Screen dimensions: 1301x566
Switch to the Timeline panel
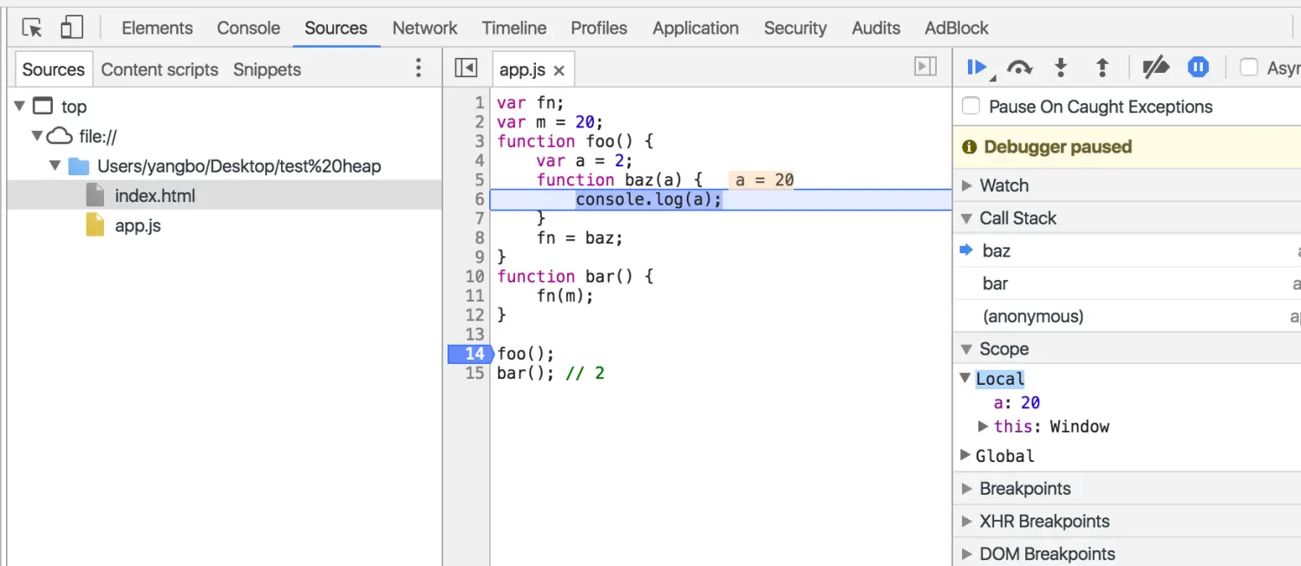514,28
